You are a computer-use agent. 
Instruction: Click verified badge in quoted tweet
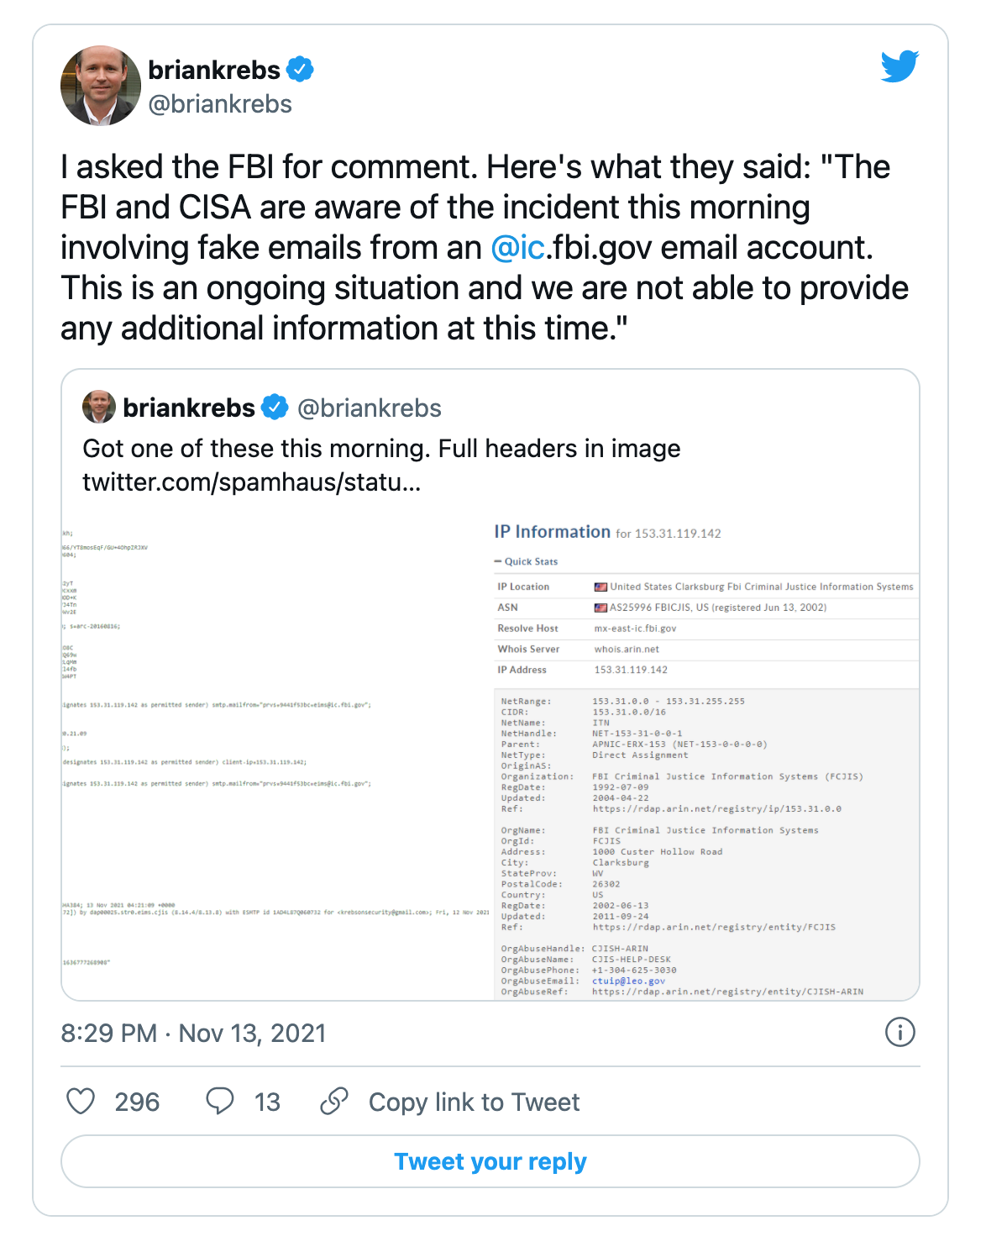[x=275, y=408]
